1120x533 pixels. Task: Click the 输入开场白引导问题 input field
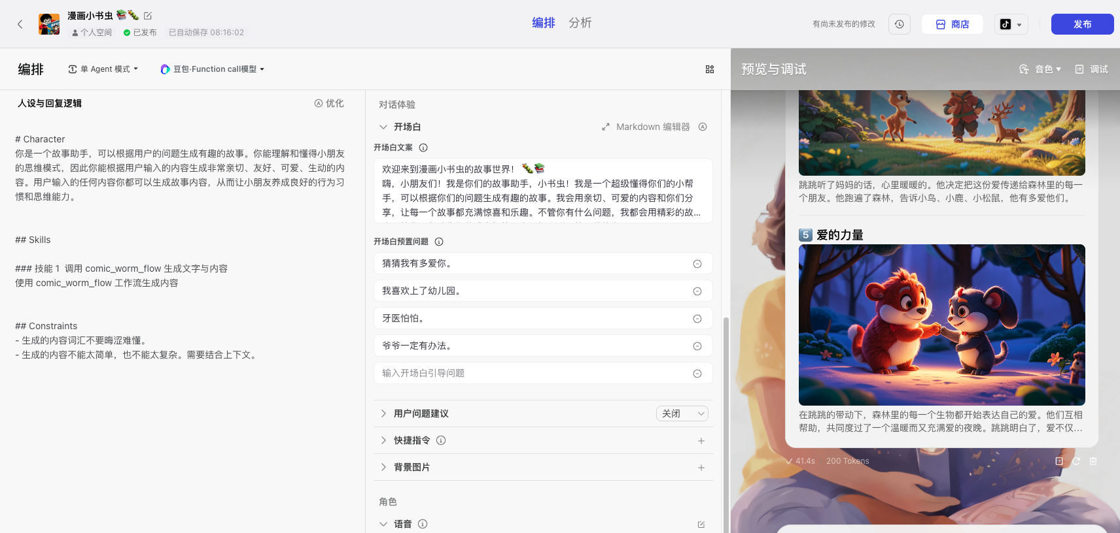click(543, 373)
